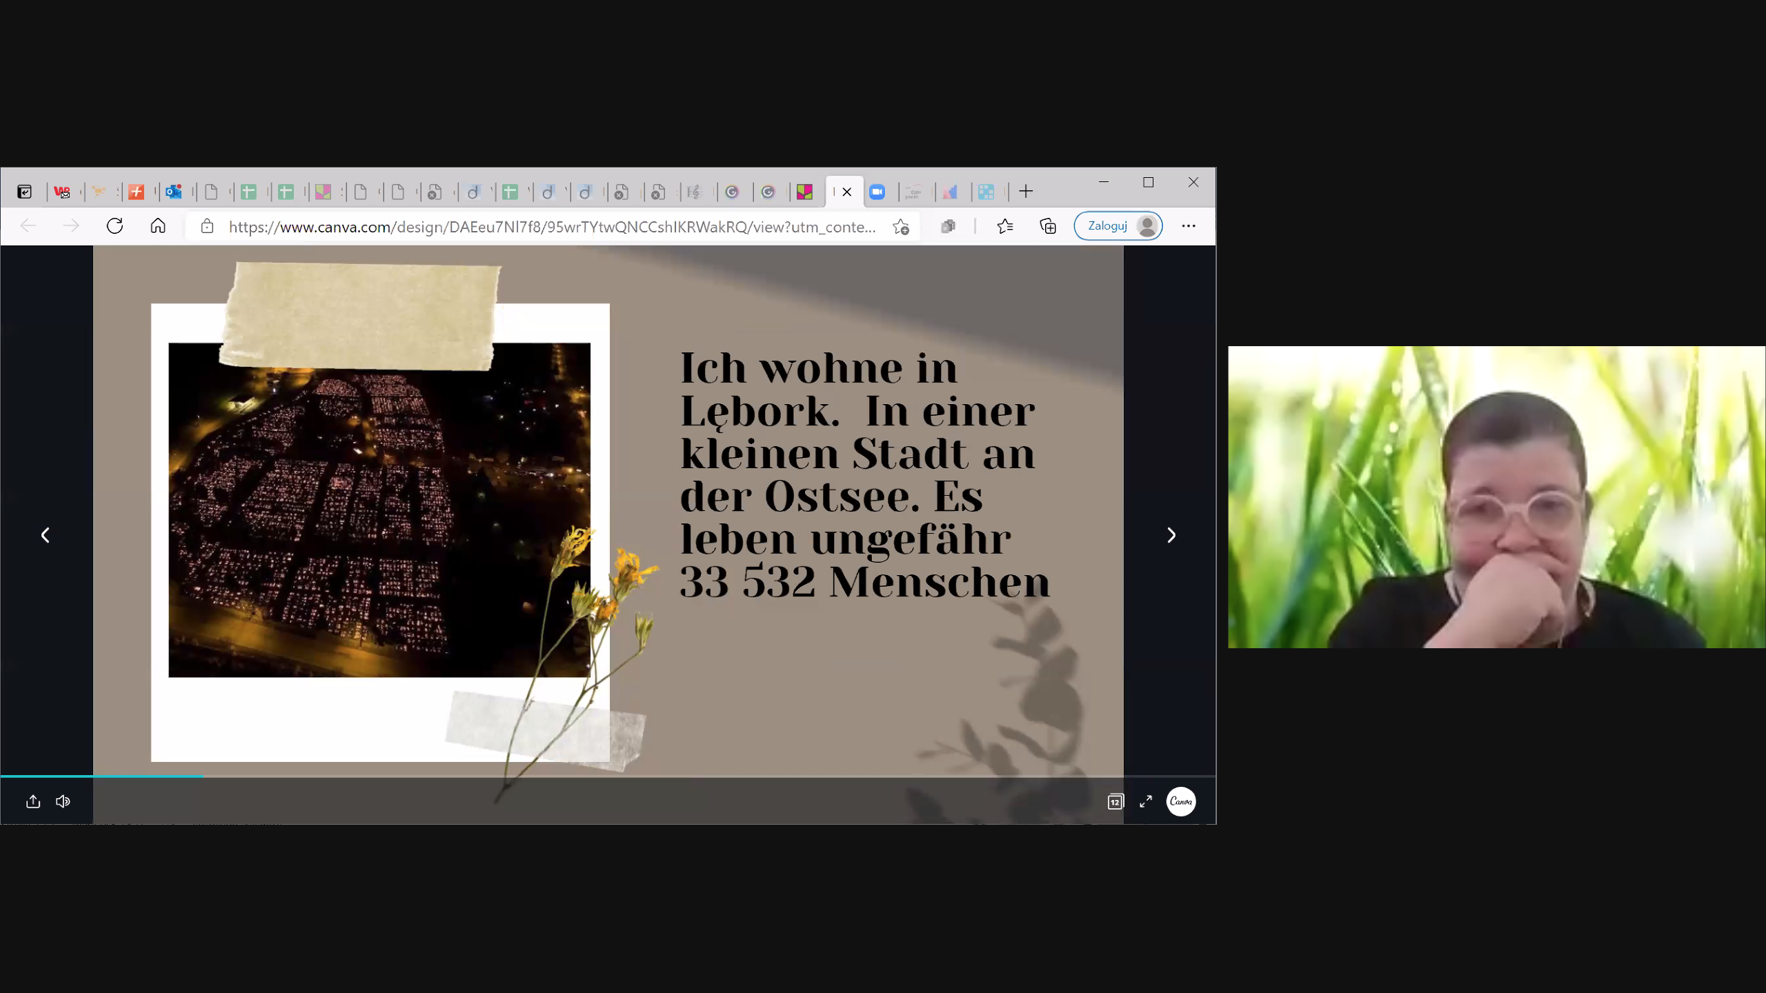Click the browser forward arrow

[71, 226]
